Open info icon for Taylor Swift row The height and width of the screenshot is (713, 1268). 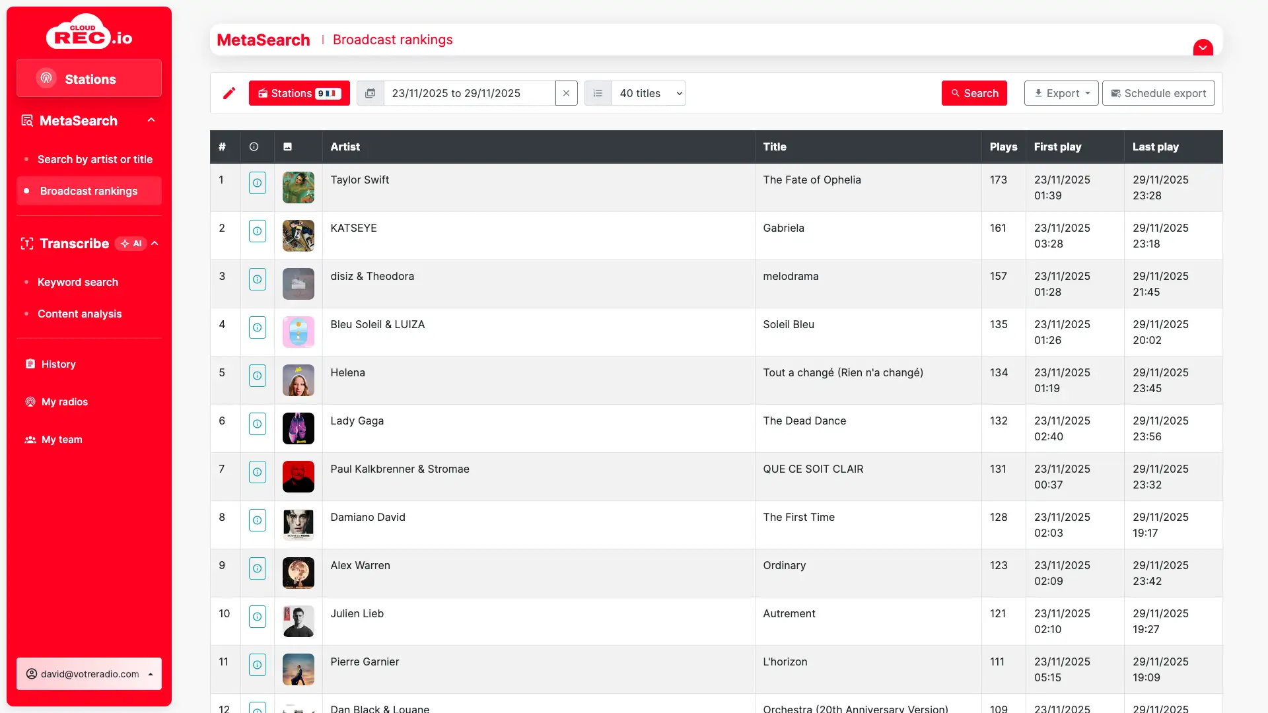[258, 183]
